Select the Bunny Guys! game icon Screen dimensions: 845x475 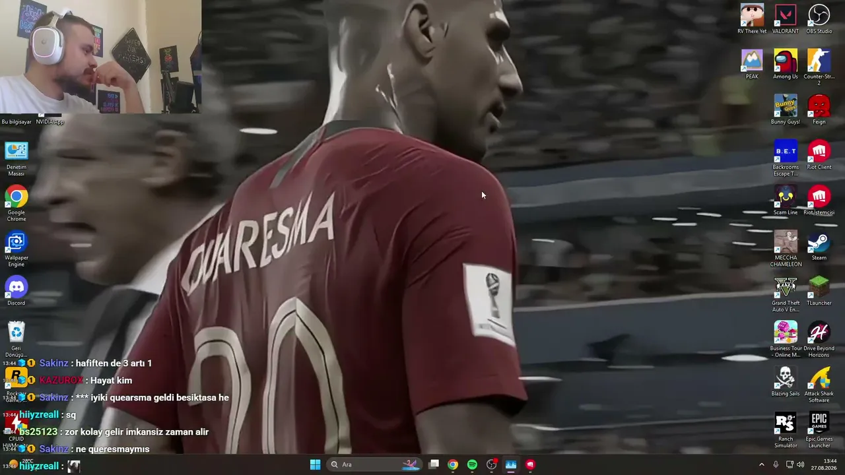[x=786, y=110]
